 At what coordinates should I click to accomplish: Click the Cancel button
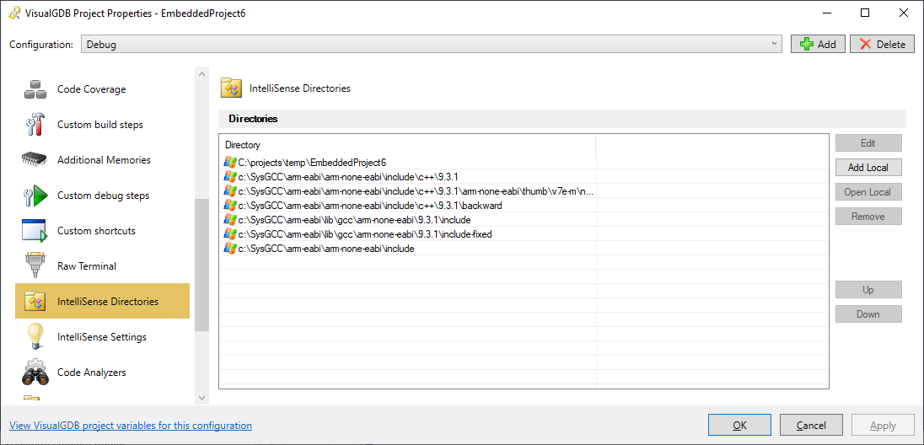pyautogui.click(x=811, y=426)
